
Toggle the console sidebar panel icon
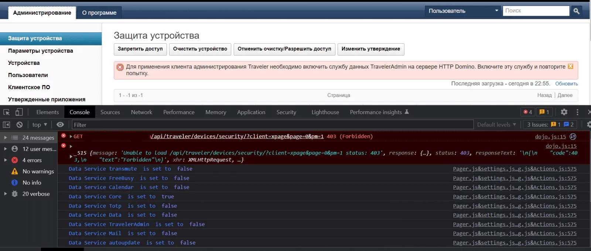click(6, 125)
